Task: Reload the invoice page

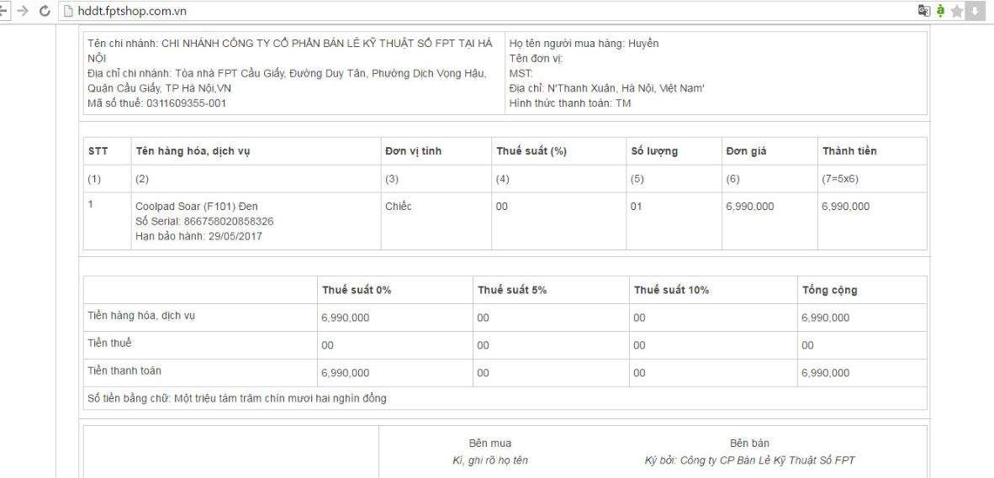Action: coord(45,11)
